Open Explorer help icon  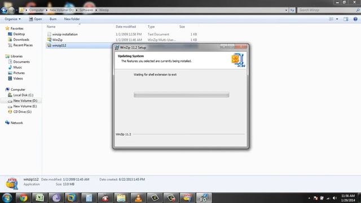(355, 19)
